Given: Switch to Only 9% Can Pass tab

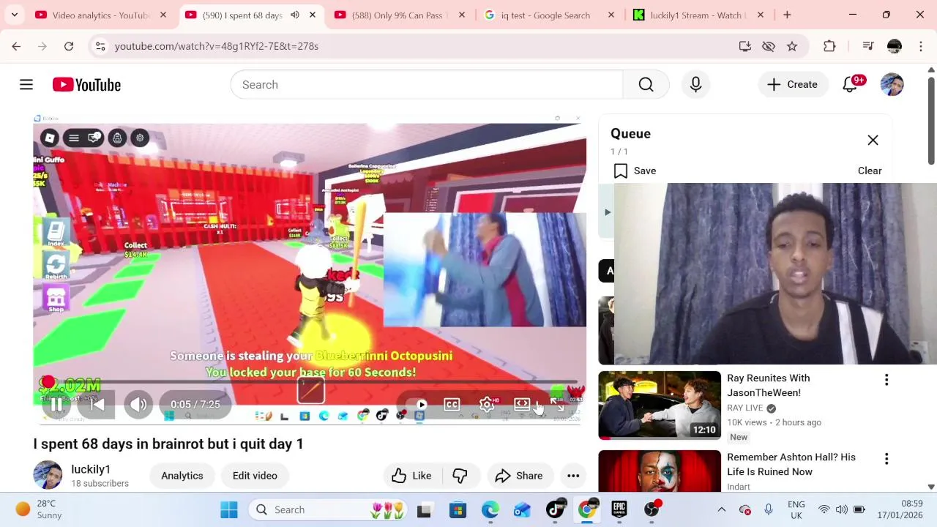Looking at the screenshot, I should 400,15.
